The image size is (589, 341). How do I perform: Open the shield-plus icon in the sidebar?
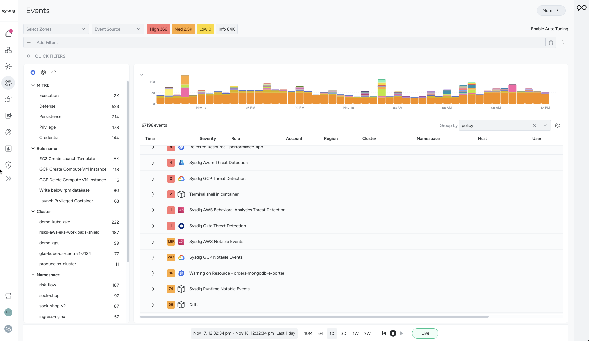tap(8, 165)
